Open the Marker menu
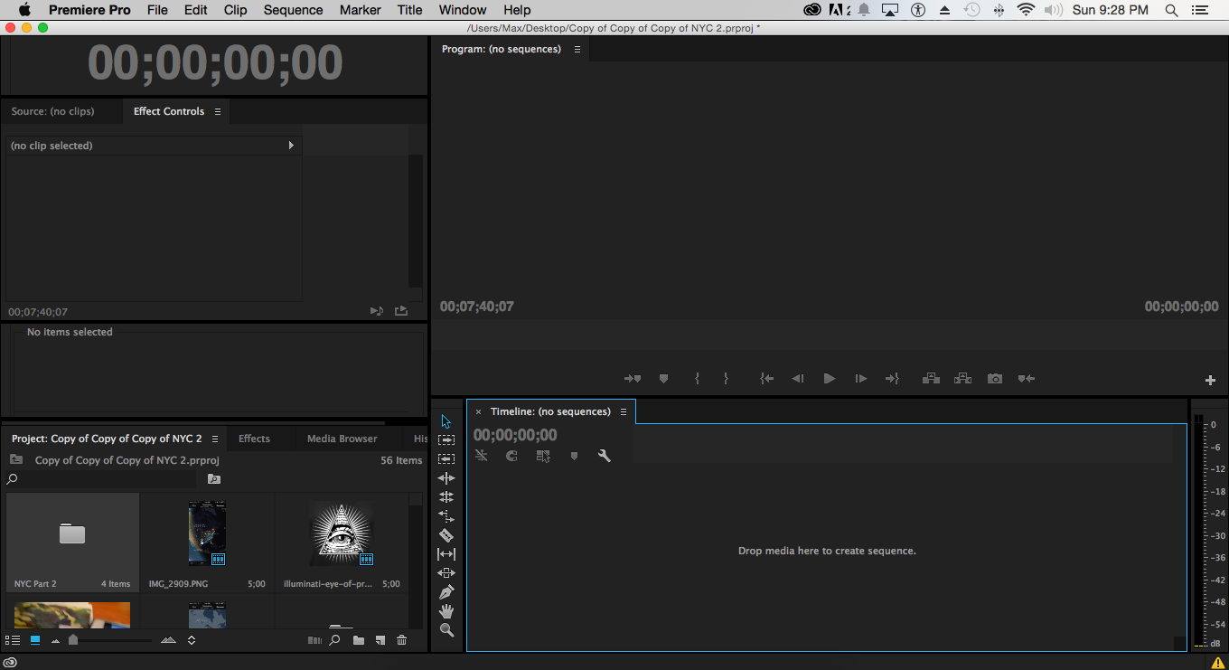Viewport: 1229px width, 670px height. tap(360, 10)
